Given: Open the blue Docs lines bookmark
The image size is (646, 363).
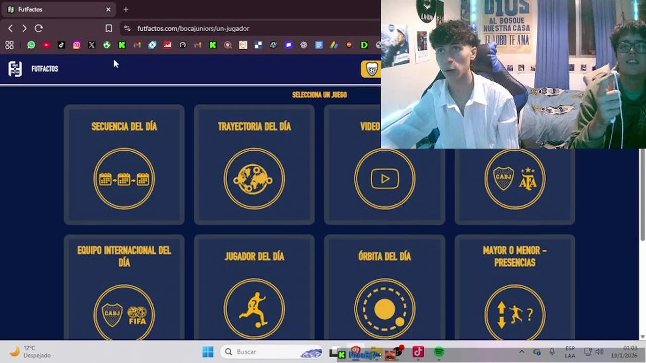Looking at the screenshot, I should 319,45.
